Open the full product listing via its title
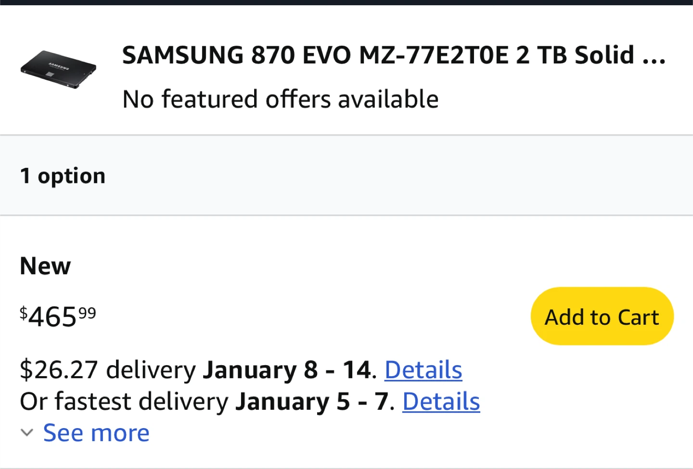 [394, 55]
